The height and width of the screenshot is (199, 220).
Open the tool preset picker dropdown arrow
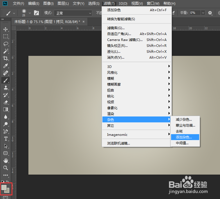[x=14, y=13]
